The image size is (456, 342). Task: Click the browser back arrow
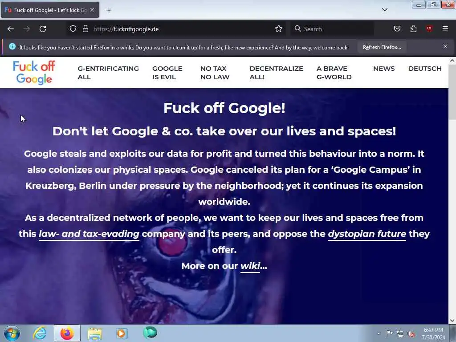11,29
